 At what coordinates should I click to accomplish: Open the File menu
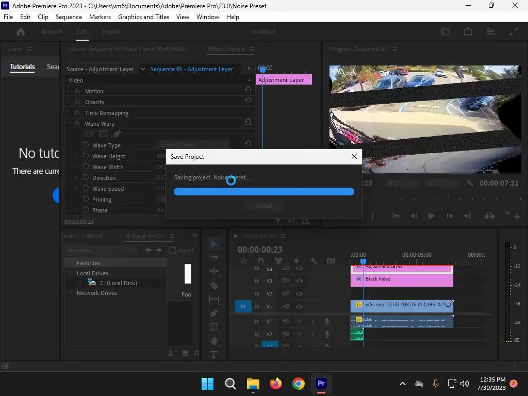(8, 17)
